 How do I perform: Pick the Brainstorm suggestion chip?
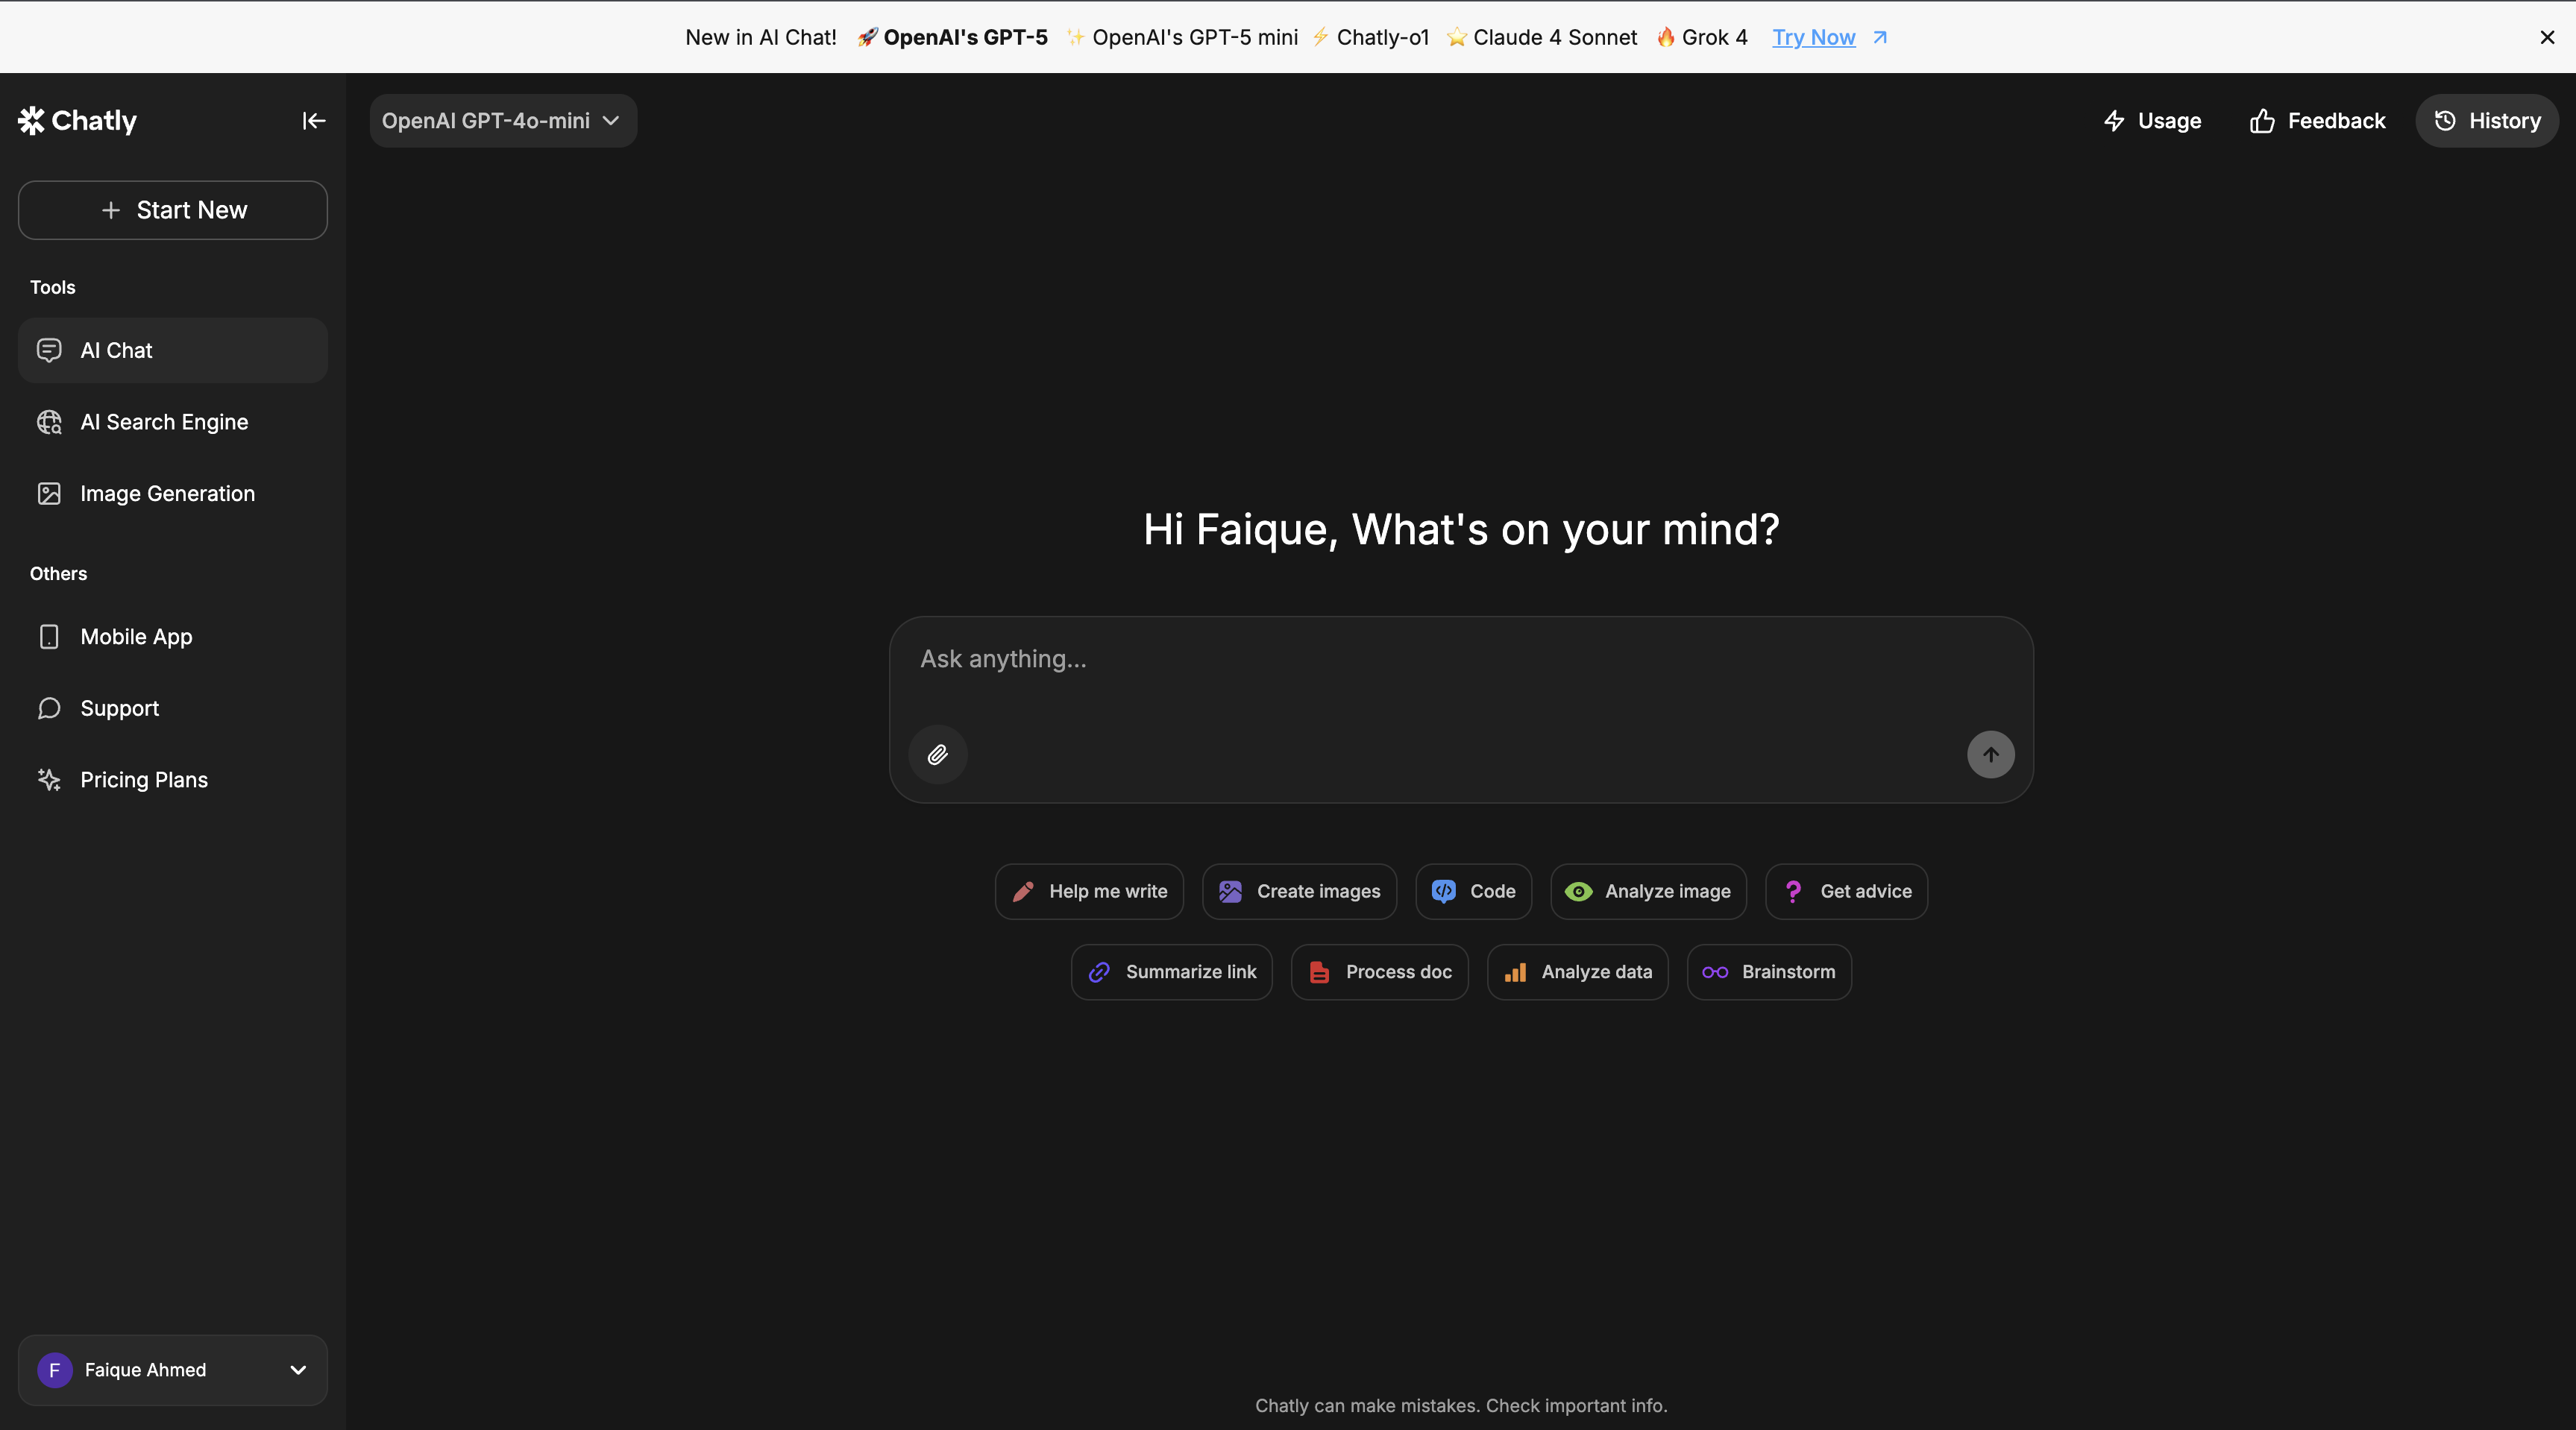(1768, 972)
